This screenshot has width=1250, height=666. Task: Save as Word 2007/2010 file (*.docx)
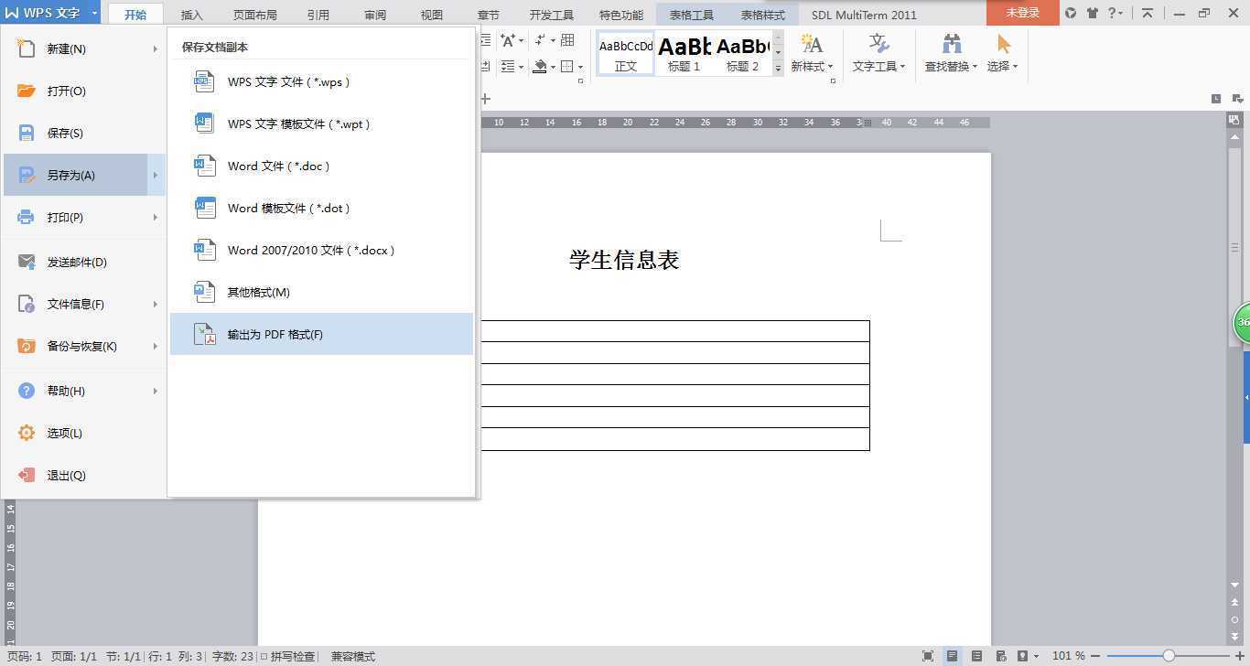[x=321, y=250]
